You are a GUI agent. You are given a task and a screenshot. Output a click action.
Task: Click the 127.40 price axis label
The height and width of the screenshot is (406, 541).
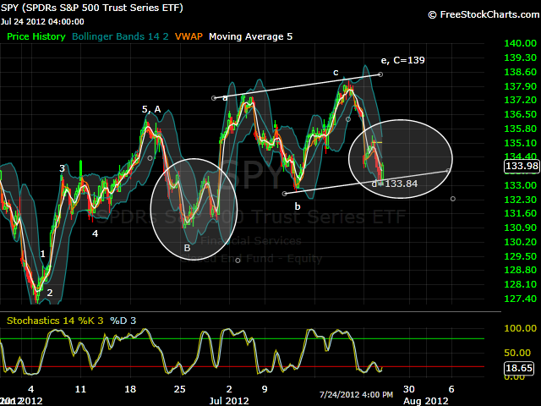click(521, 299)
